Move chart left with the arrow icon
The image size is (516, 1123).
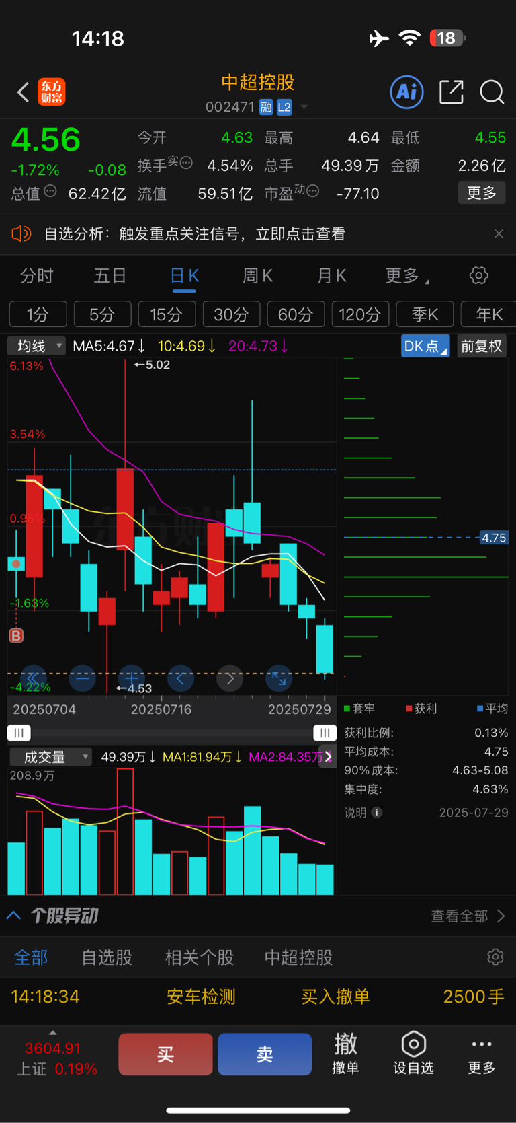point(180,678)
